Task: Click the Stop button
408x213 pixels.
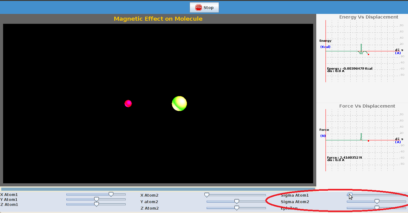Action: point(204,7)
